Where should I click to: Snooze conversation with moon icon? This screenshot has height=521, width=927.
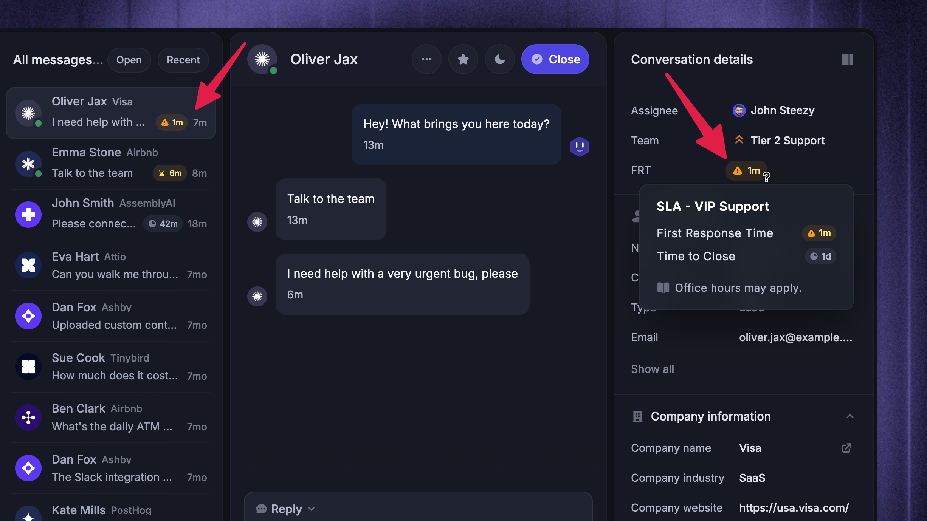click(500, 59)
